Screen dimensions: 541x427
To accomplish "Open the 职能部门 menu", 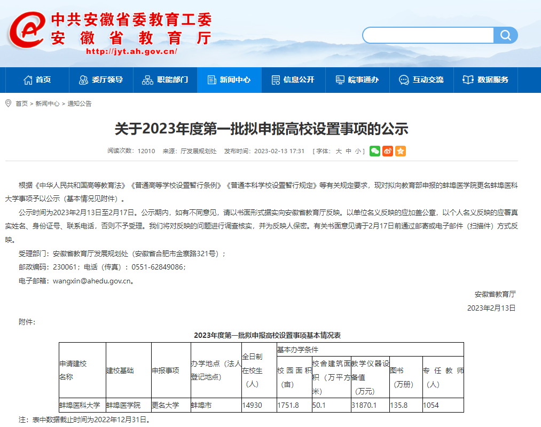I will (165, 80).
